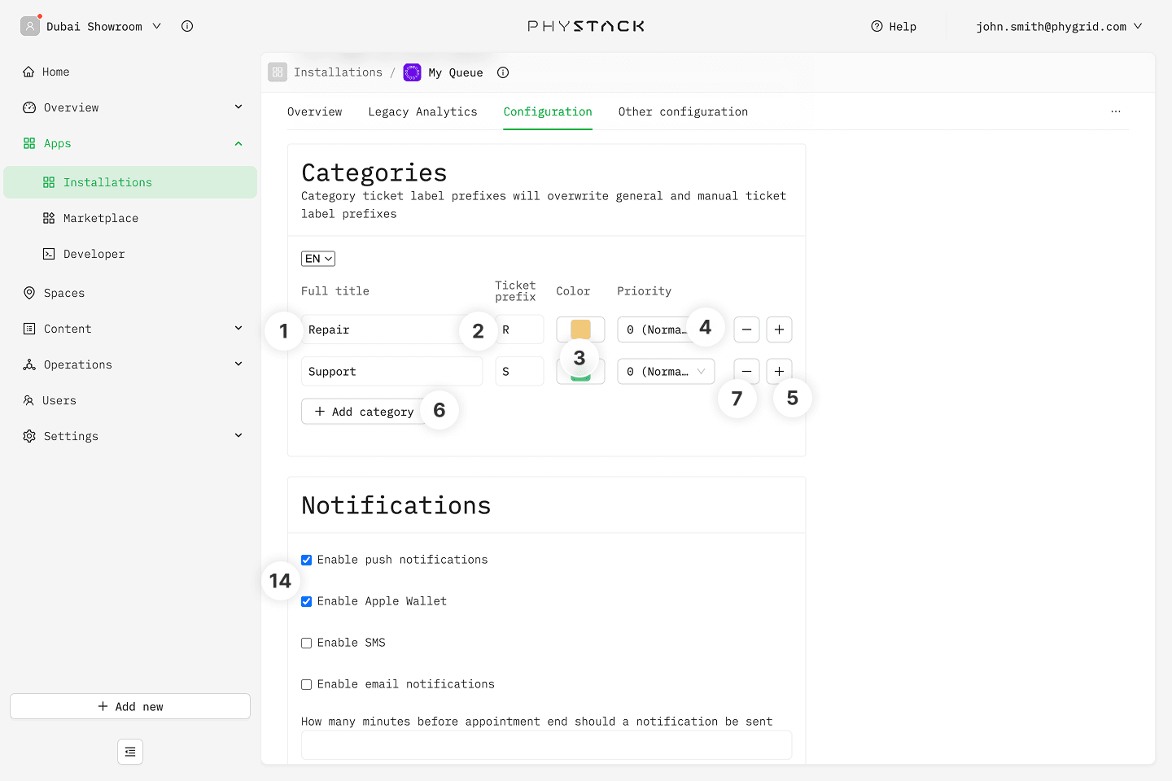This screenshot has height=781, width=1172.
Task: Click the Add category button
Action: pos(364,412)
